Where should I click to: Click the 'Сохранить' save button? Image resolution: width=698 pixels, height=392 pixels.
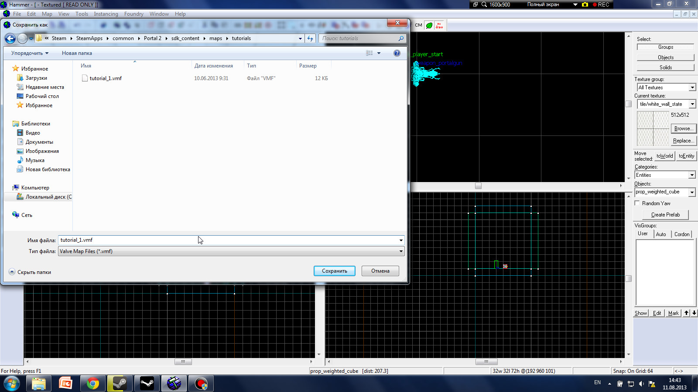tap(335, 271)
